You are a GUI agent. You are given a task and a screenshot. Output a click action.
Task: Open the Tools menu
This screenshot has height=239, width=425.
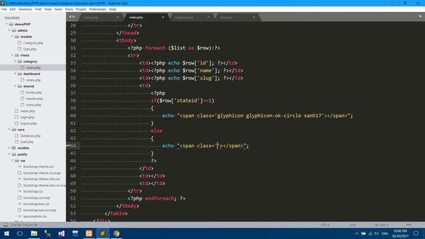coord(69,9)
